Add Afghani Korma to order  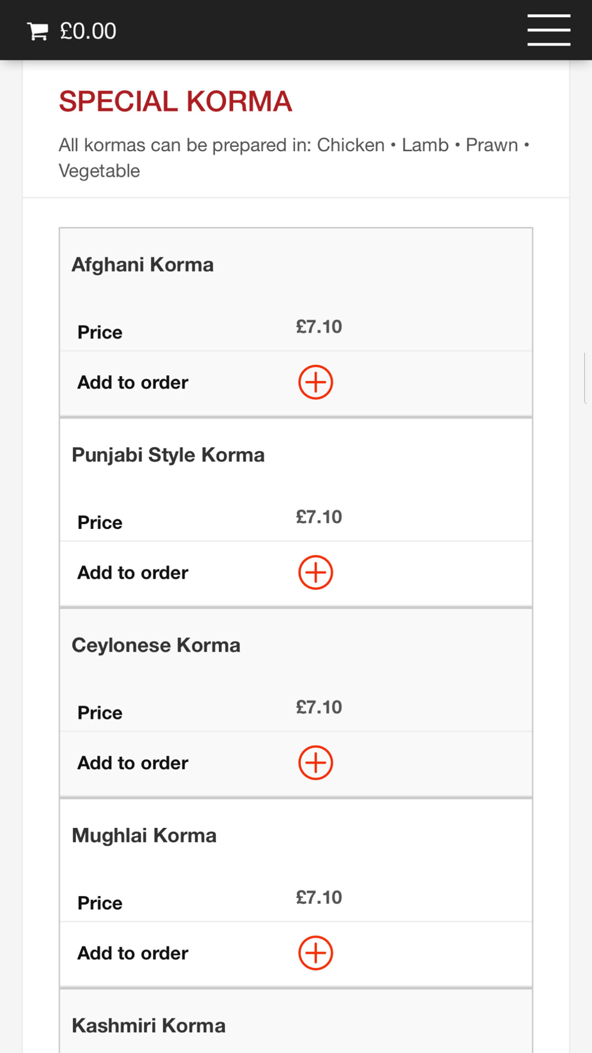click(316, 382)
